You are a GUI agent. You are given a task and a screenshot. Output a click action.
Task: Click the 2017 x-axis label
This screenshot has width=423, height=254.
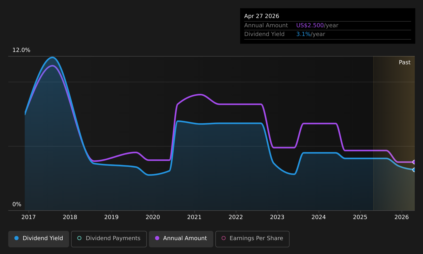click(29, 217)
